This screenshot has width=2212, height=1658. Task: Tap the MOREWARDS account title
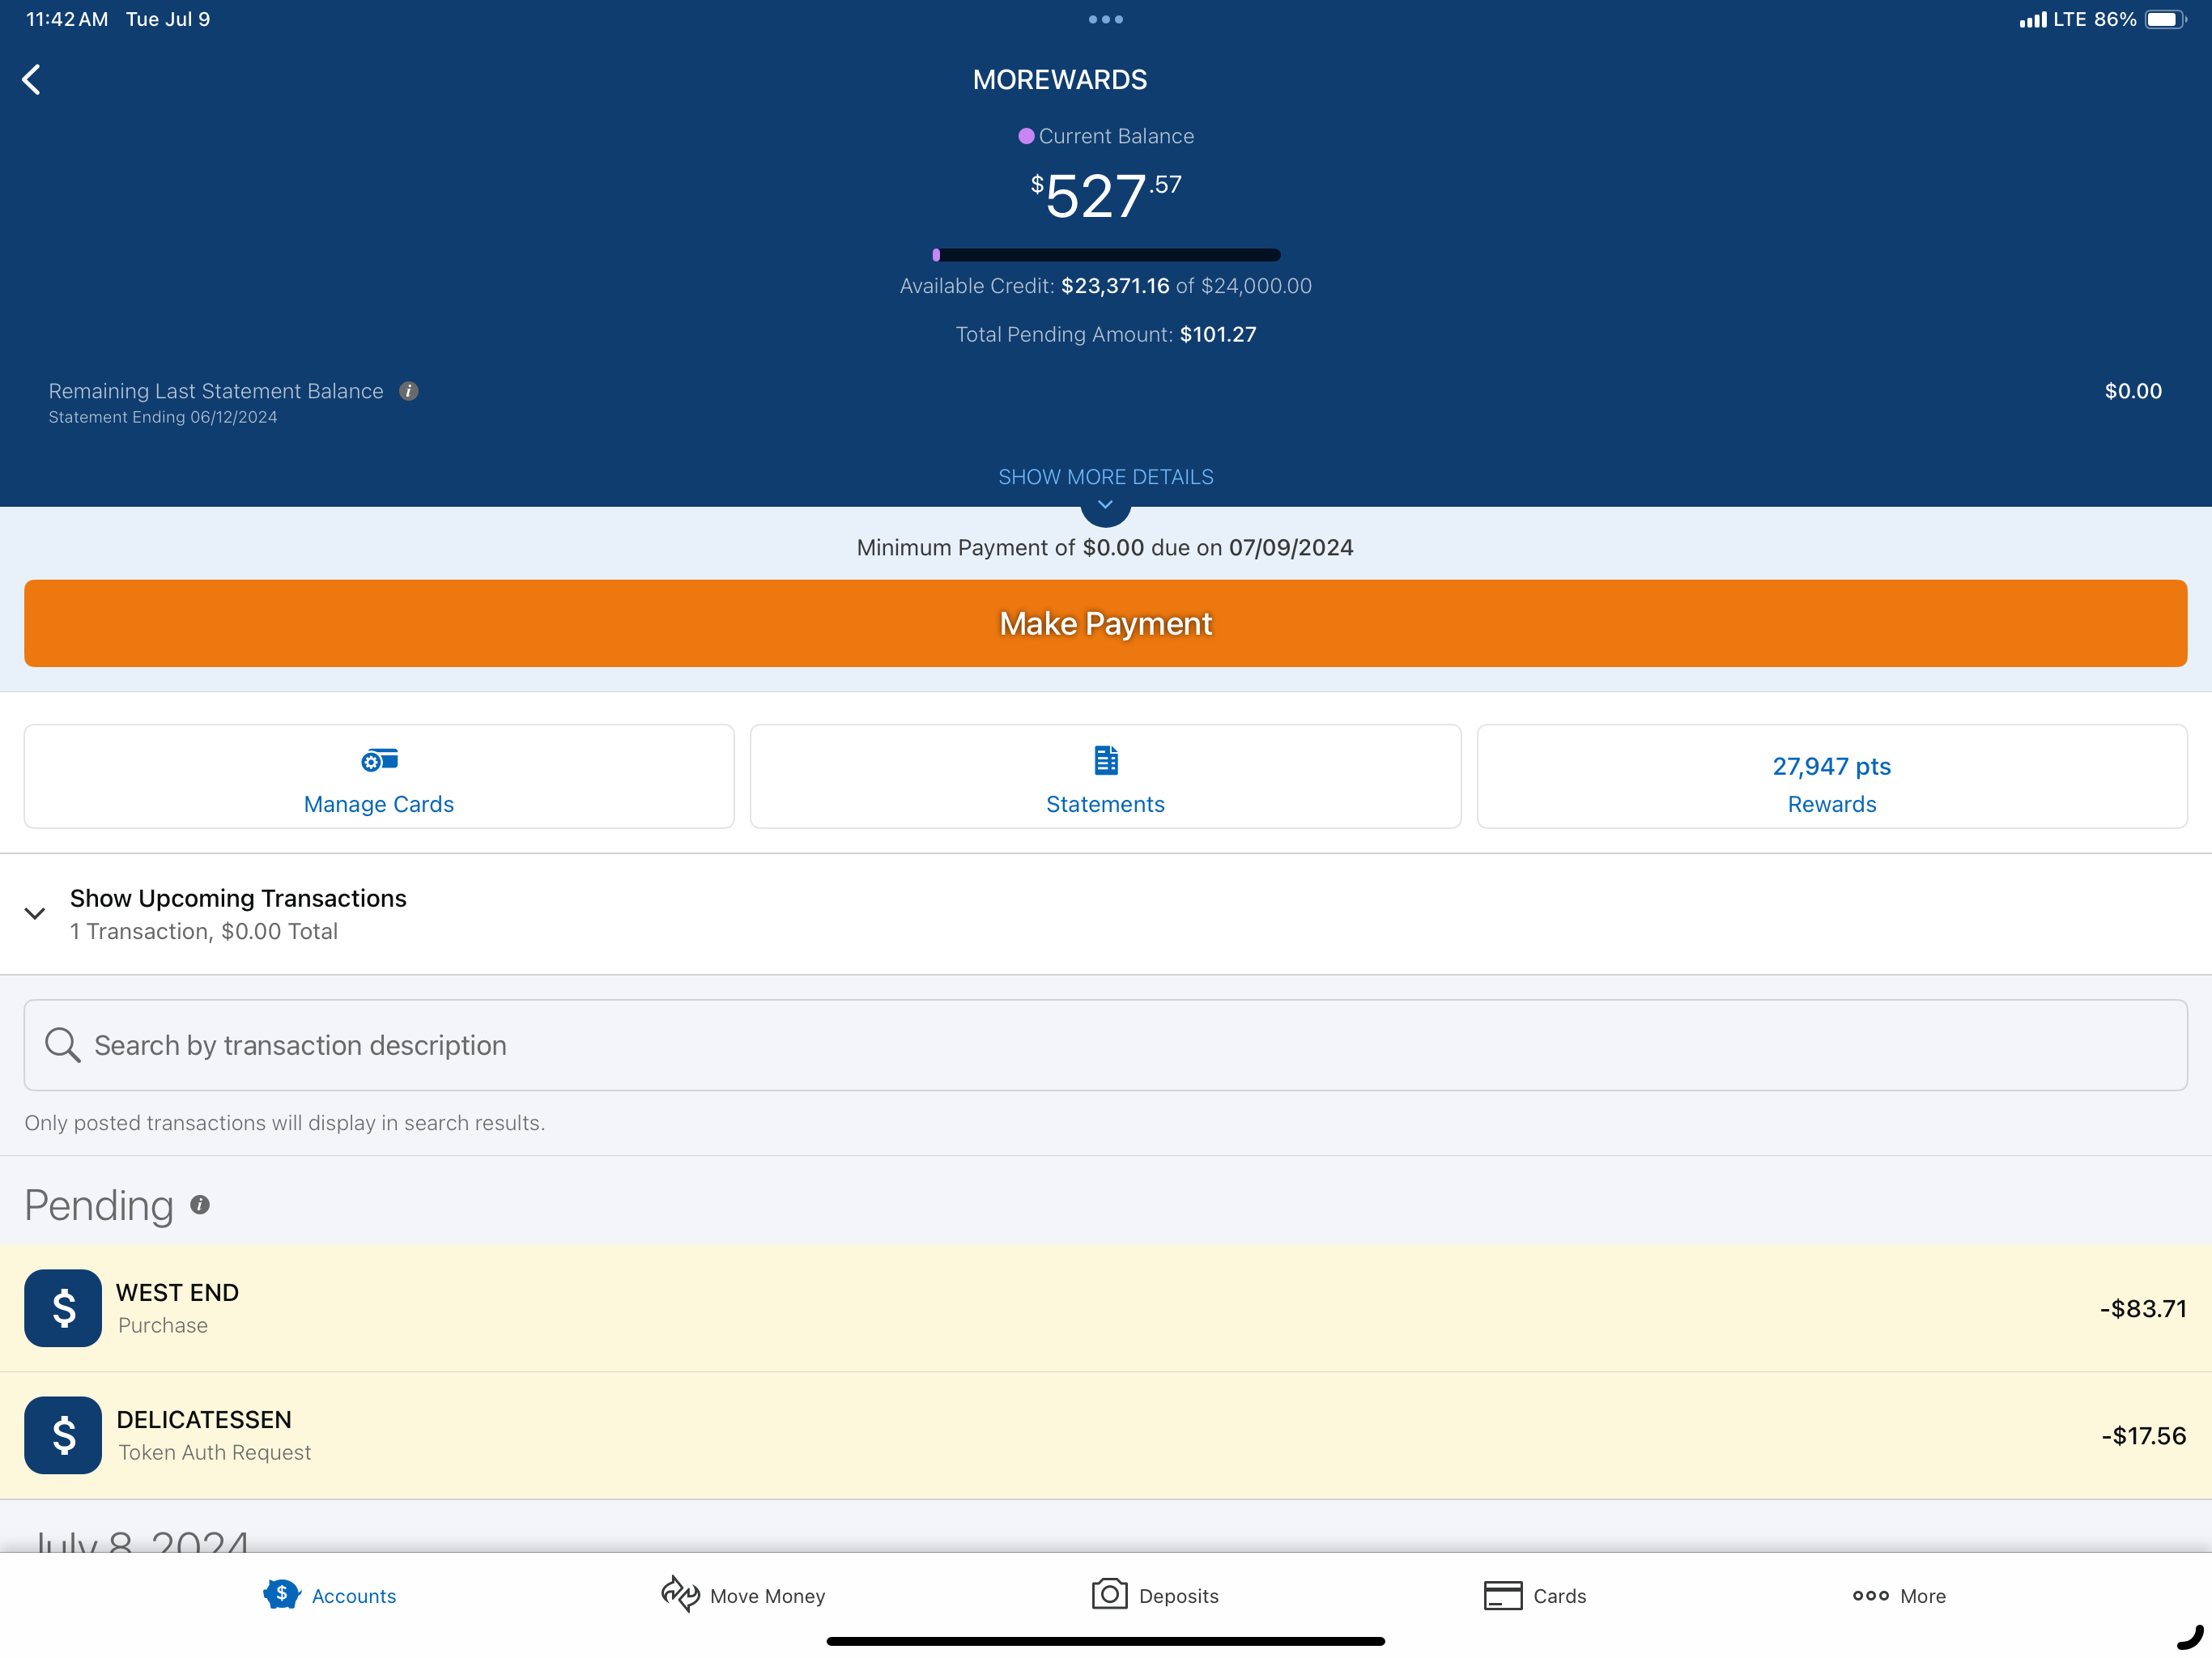(x=1060, y=80)
